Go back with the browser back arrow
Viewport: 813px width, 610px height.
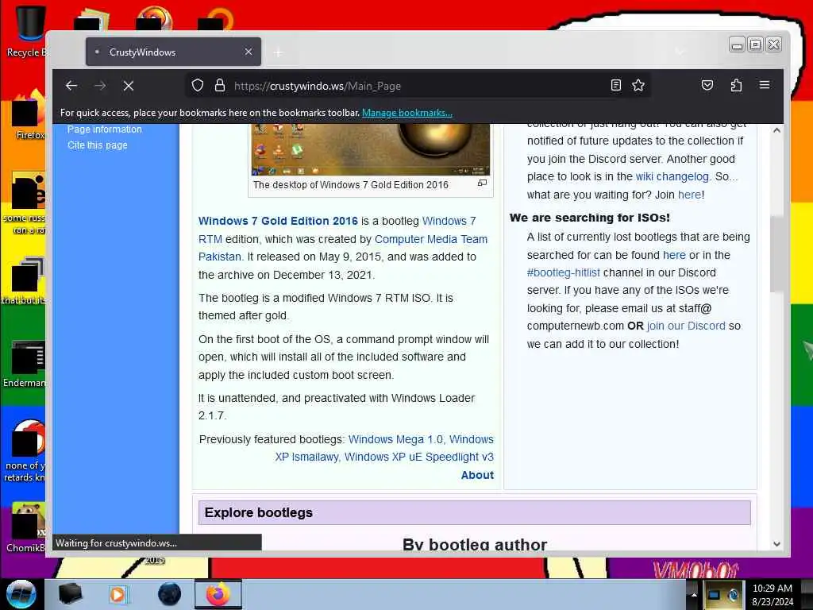[71, 86]
